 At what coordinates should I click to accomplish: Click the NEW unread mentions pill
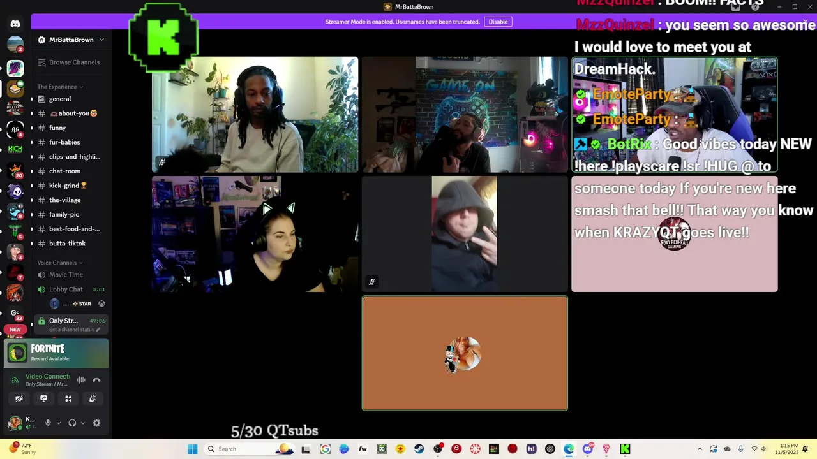15,330
